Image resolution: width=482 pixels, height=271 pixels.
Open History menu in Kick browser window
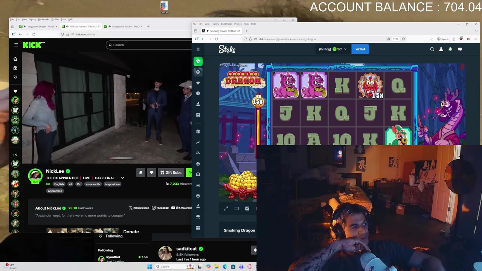(32, 19)
